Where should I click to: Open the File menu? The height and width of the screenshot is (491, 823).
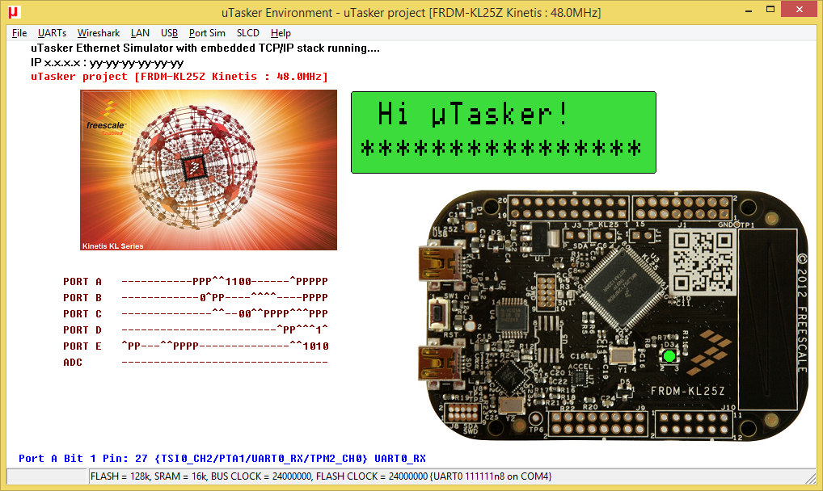19,33
